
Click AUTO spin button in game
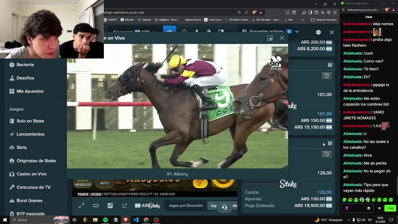click(x=104, y=183)
